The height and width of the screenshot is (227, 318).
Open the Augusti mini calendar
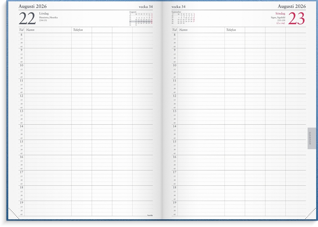point(141,19)
